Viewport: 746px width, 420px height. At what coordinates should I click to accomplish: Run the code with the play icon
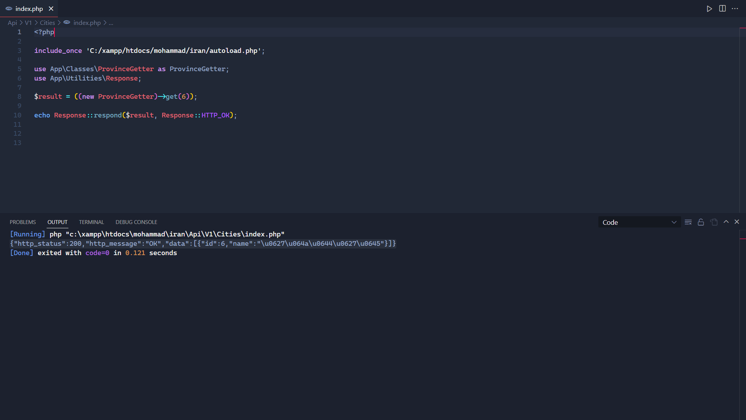pyautogui.click(x=709, y=9)
